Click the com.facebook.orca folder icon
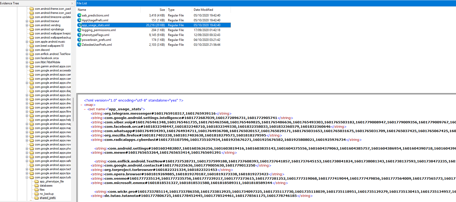 click(32, 58)
